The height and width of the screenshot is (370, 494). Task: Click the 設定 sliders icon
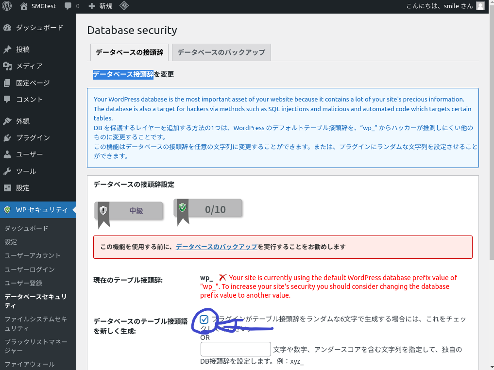click(7, 188)
